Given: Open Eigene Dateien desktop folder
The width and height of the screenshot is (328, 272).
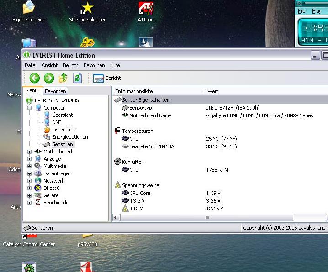Looking at the screenshot, I should pyautogui.click(x=29, y=12).
